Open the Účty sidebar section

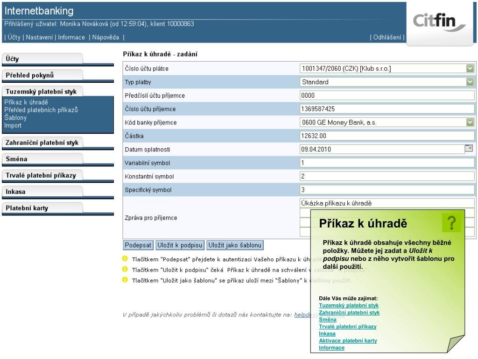(42, 59)
